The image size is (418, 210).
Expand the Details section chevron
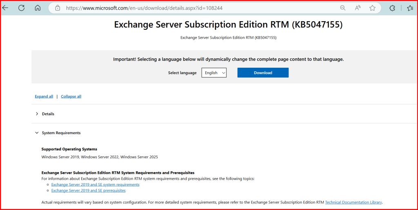coord(37,114)
